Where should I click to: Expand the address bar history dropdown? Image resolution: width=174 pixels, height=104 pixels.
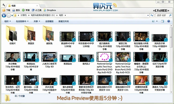(x=148, y=15)
